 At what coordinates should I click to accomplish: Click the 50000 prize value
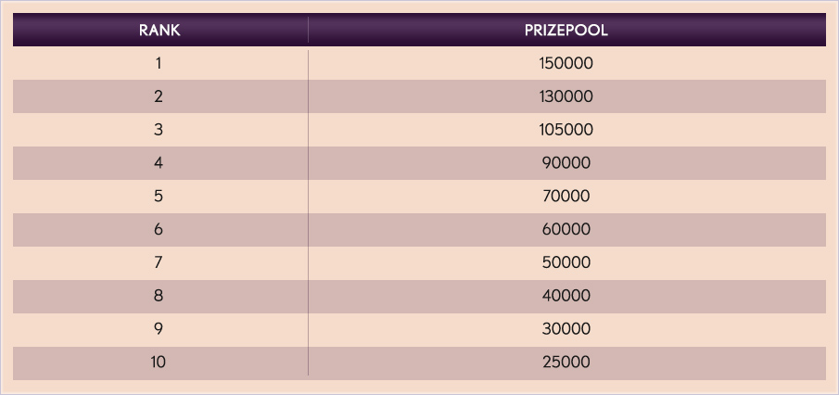(566, 262)
